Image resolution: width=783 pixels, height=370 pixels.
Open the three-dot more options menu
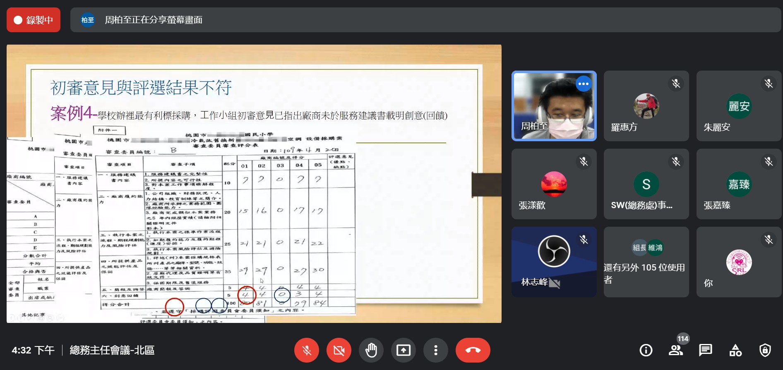[435, 350]
